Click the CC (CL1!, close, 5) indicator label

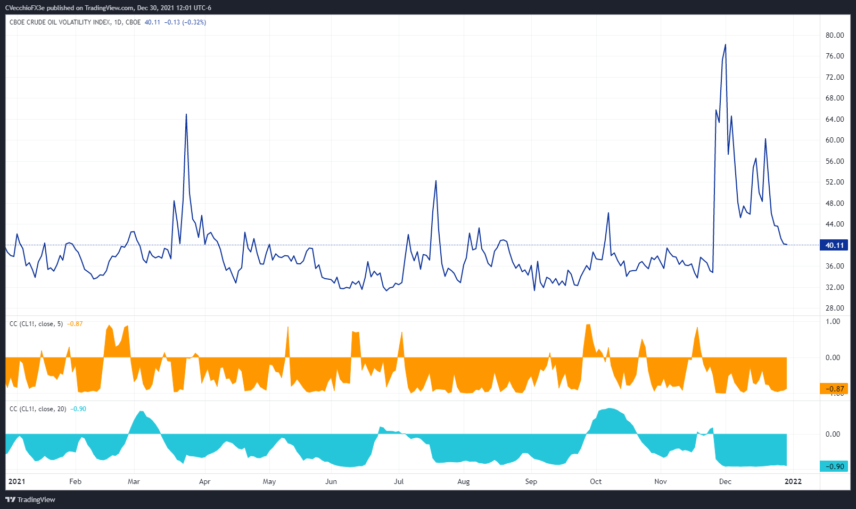[36, 323]
